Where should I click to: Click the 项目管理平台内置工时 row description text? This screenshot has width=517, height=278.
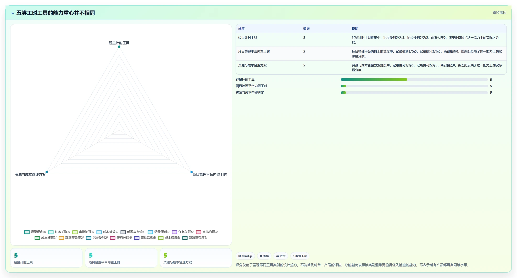coord(427,54)
